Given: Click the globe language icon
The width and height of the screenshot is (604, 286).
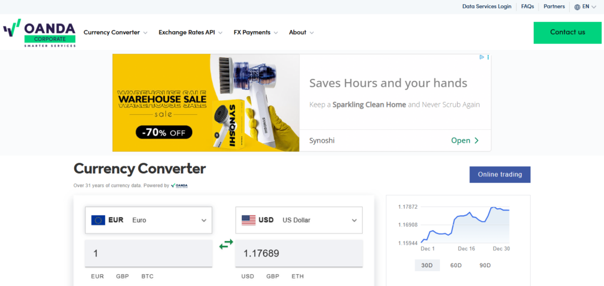Looking at the screenshot, I should point(577,7).
